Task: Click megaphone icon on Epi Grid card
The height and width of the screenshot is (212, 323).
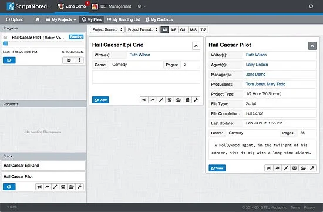Action: click(144, 100)
